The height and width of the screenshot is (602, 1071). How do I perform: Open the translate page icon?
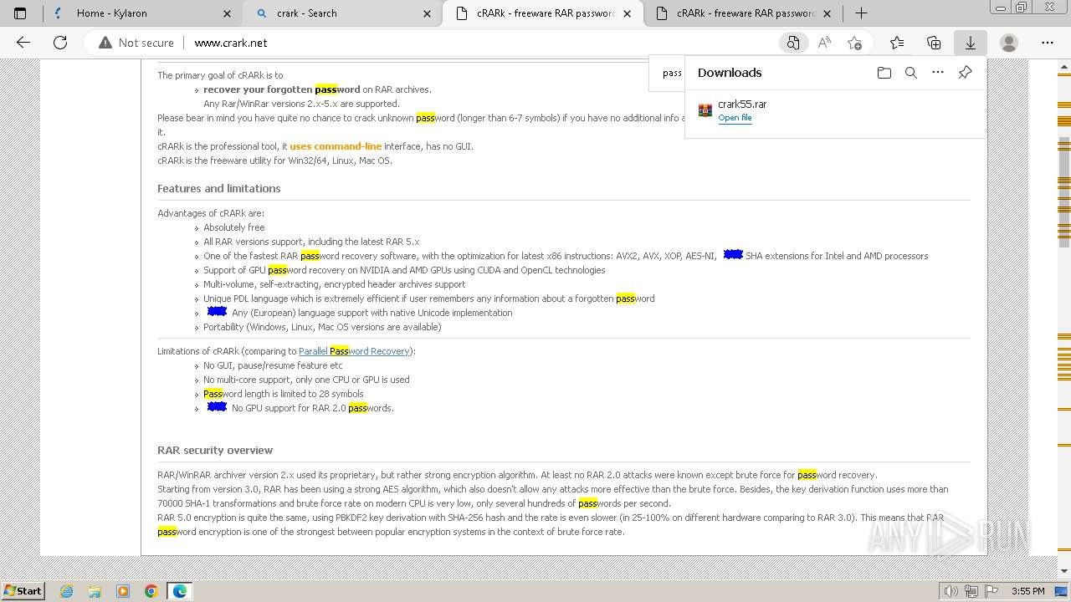tap(792, 43)
